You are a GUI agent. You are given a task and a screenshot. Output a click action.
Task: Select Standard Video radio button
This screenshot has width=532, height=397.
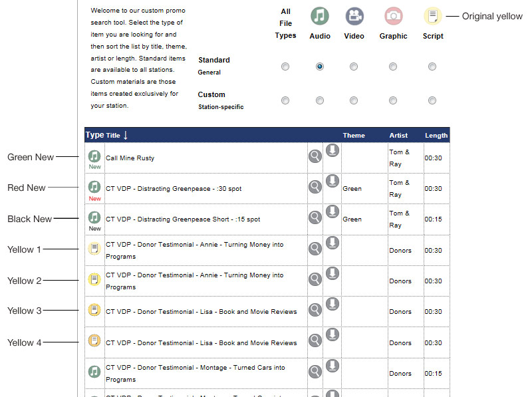coord(354,66)
